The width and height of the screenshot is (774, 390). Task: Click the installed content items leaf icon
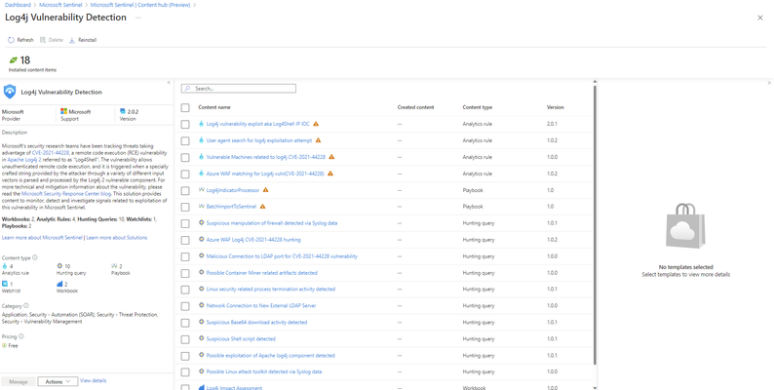click(x=14, y=60)
